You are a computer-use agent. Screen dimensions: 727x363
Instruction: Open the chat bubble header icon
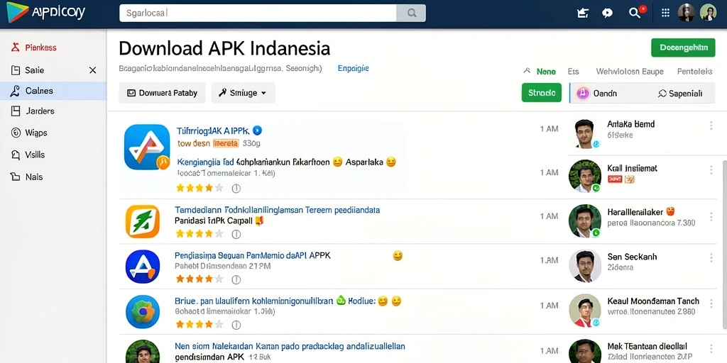(x=607, y=13)
